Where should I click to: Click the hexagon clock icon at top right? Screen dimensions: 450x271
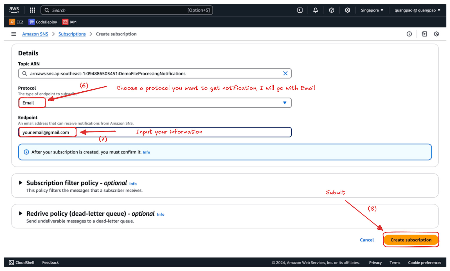point(436,34)
